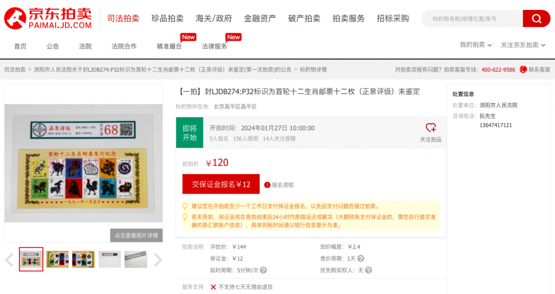Click the next thumbnails arrow
The height and width of the screenshot is (294, 555).
coord(158,260)
